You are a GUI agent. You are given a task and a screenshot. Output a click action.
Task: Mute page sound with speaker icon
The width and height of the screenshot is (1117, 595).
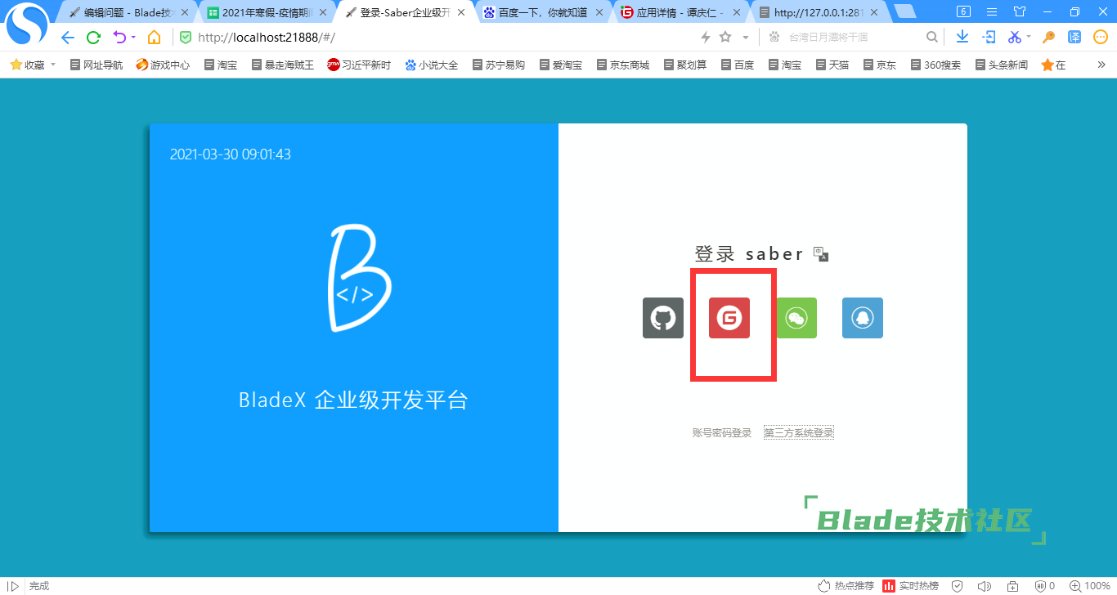(985, 586)
